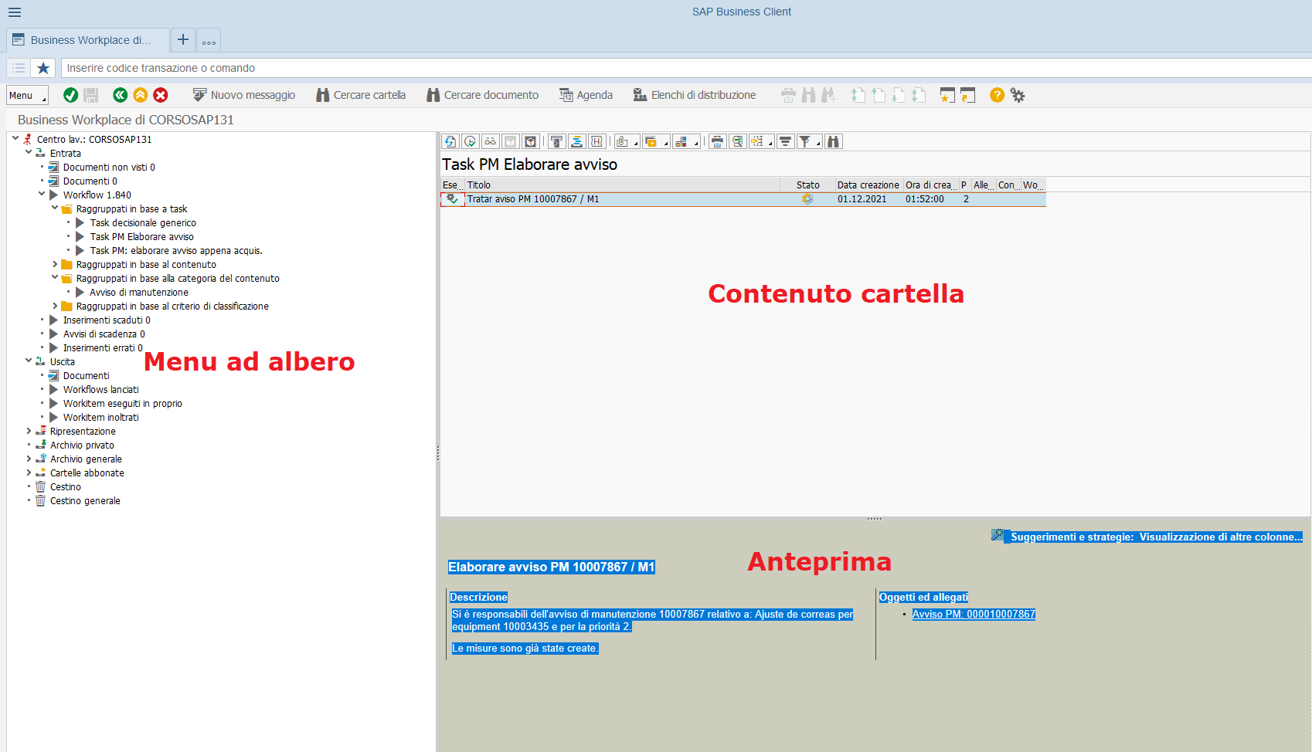Open the orange folder plus dropdown
The image size is (1312, 752).
point(656,141)
